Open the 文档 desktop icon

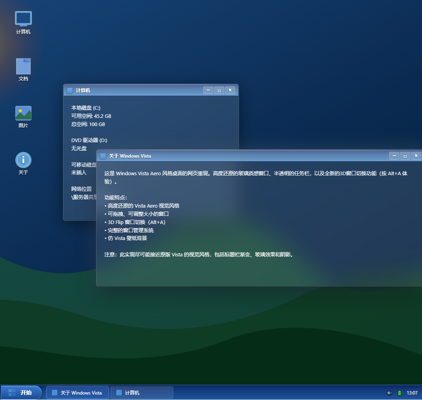pos(23,70)
